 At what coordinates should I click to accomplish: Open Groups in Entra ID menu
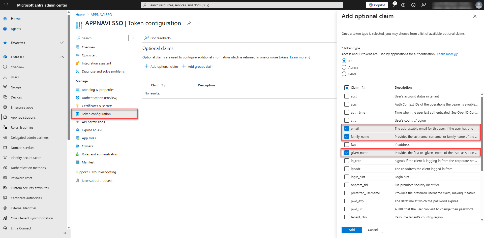pyautogui.click(x=16, y=87)
